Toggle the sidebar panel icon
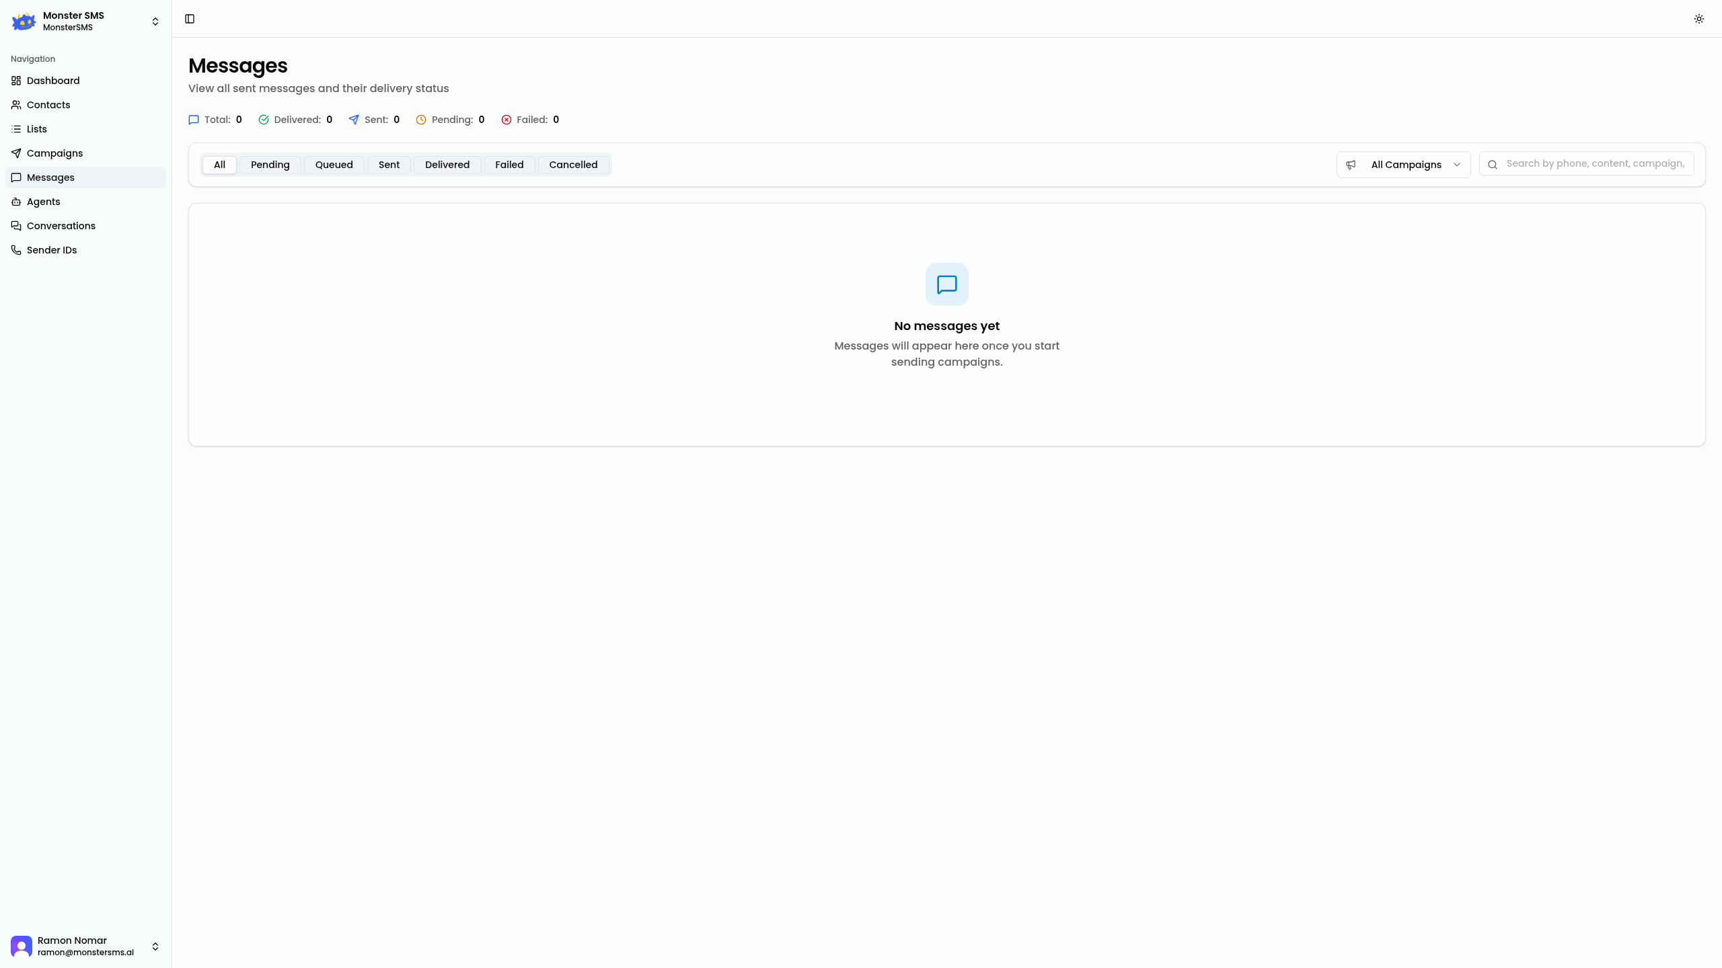The height and width of the screenshot is (968, 1722). [x=190, y=19]
